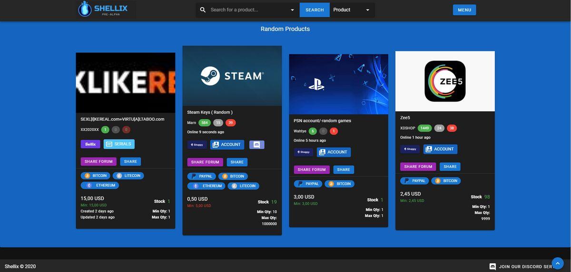Click the Sellix badge on first card
This screenshot has width=571, height=272.
pos(90,144)
